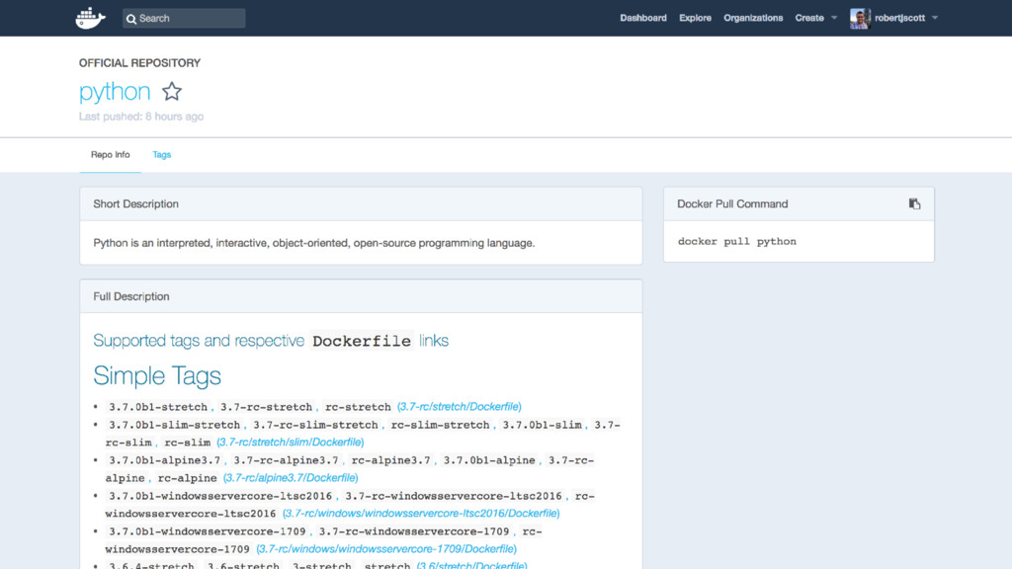Open the windowsservercore-ltsc2016 Dockerfile link
Viewport: 1012px width, 569px height.
[x=421, y=513]
